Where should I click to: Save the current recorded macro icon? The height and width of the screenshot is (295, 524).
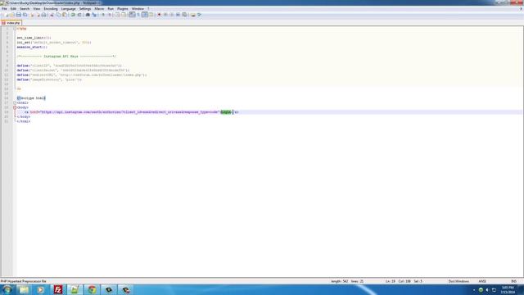(x=184, y=15)
